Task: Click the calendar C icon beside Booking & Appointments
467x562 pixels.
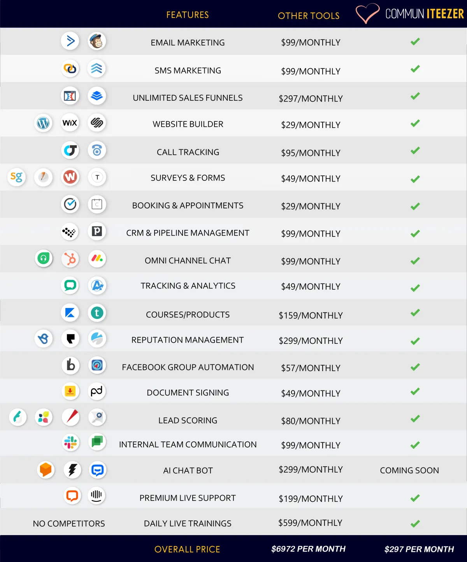Action: point(97,204)
